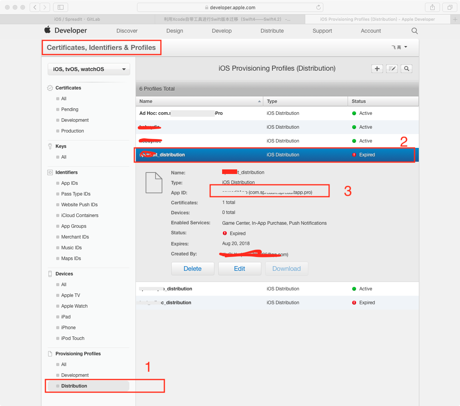Open App IDs under Identifiers
The image size is (460, 406).
[69, 183]
